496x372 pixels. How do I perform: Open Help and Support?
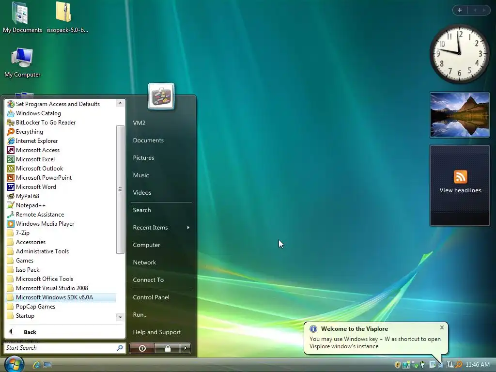[x=161, y=332]
